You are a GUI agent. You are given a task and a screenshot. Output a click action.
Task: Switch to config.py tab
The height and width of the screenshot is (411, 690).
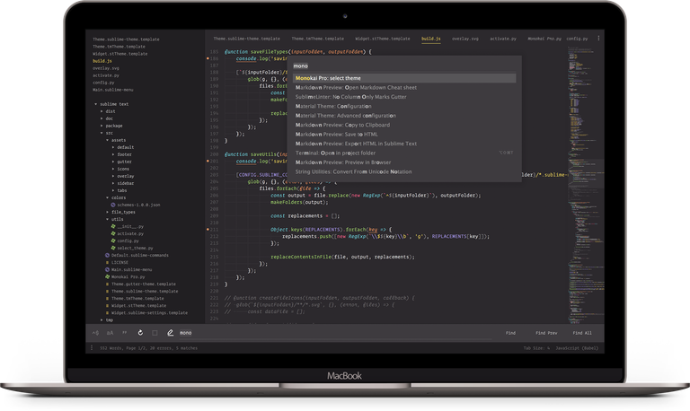(577, 39)
